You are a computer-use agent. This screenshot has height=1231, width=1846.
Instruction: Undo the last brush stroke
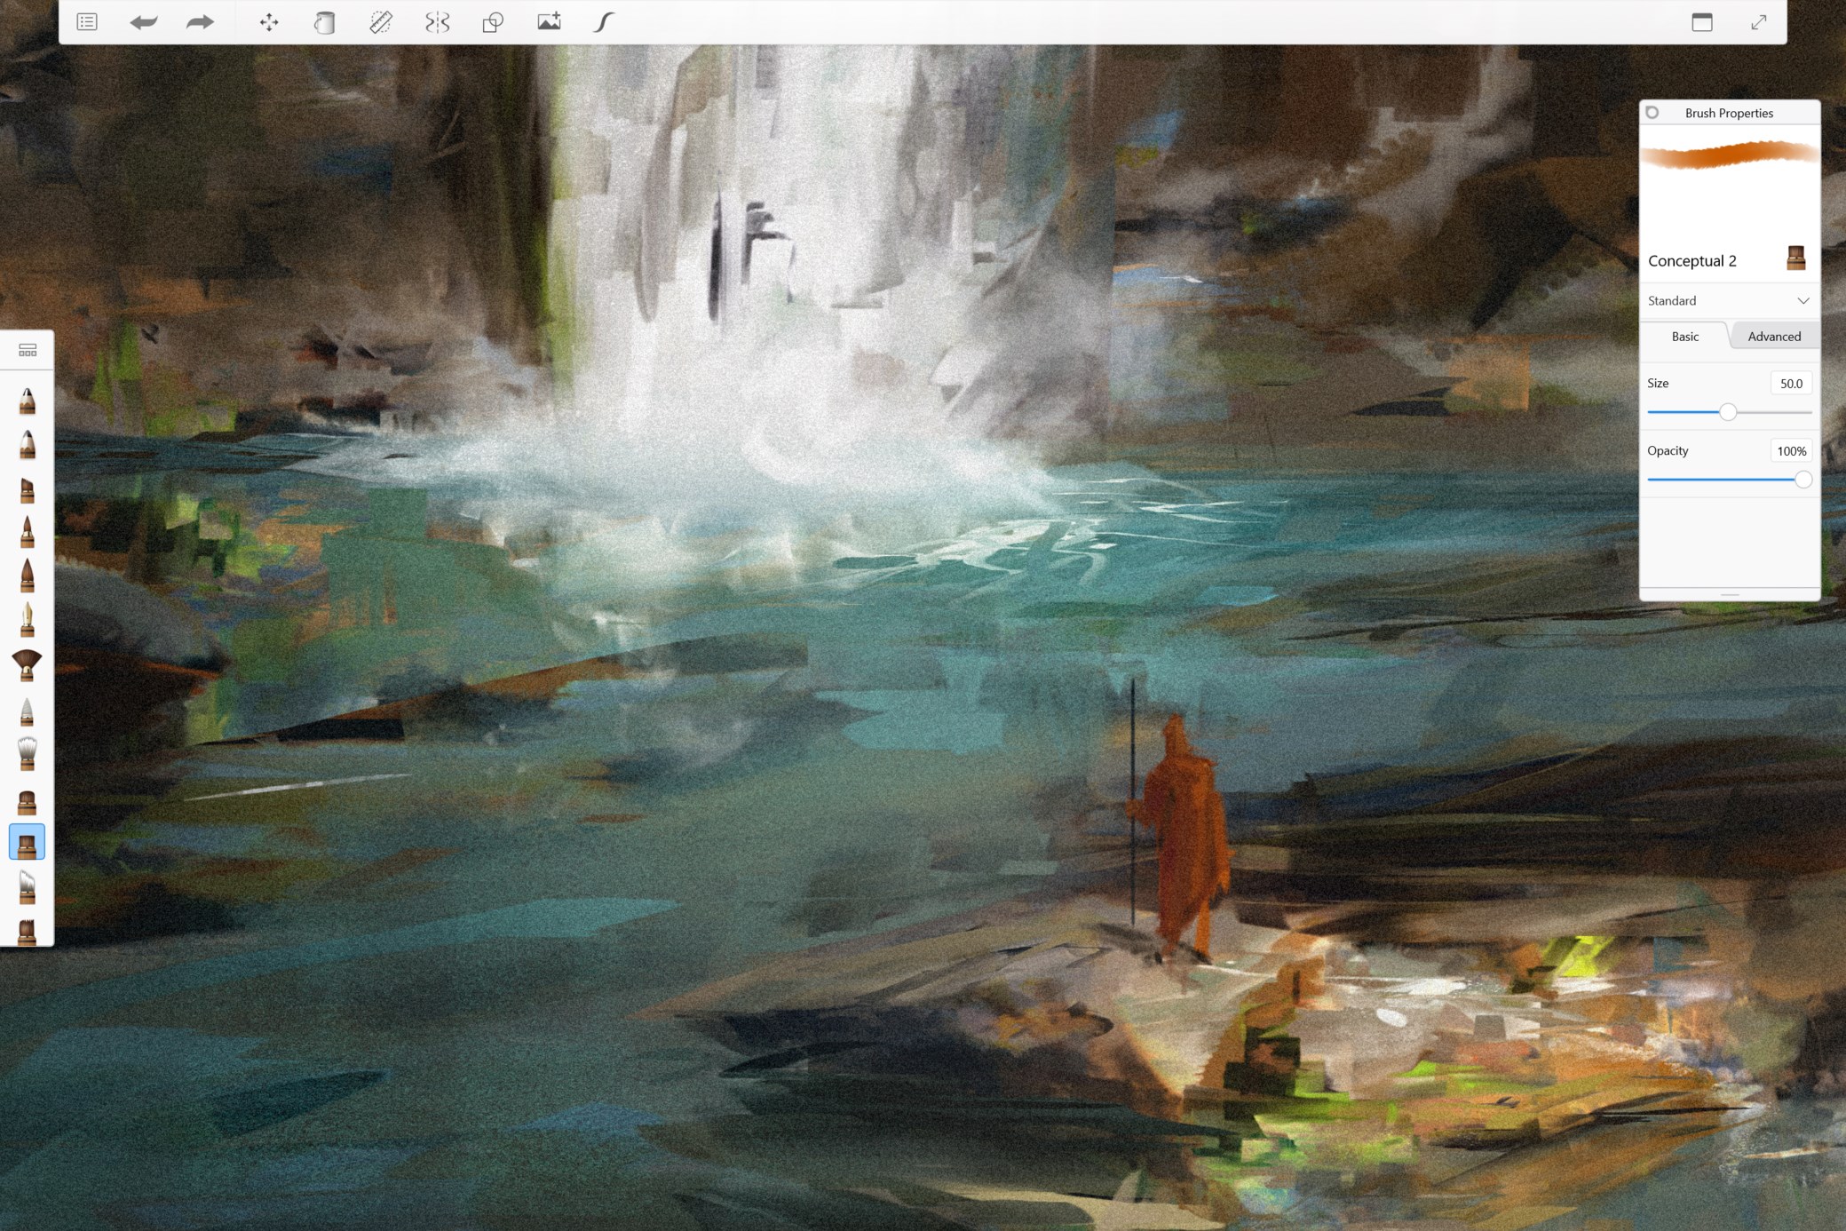click(143, 21)
